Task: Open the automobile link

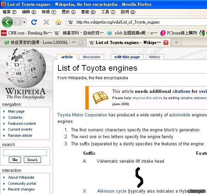Action: coord(179,115)
